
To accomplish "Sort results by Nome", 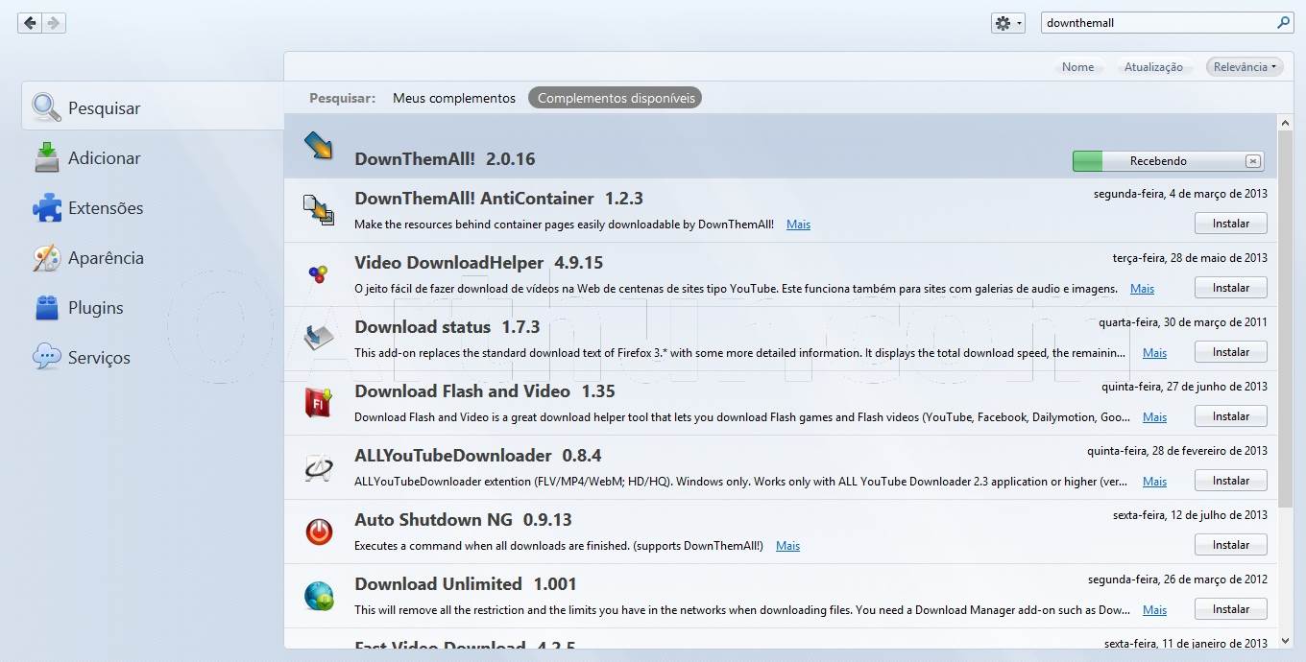I will click(1077, 67).
